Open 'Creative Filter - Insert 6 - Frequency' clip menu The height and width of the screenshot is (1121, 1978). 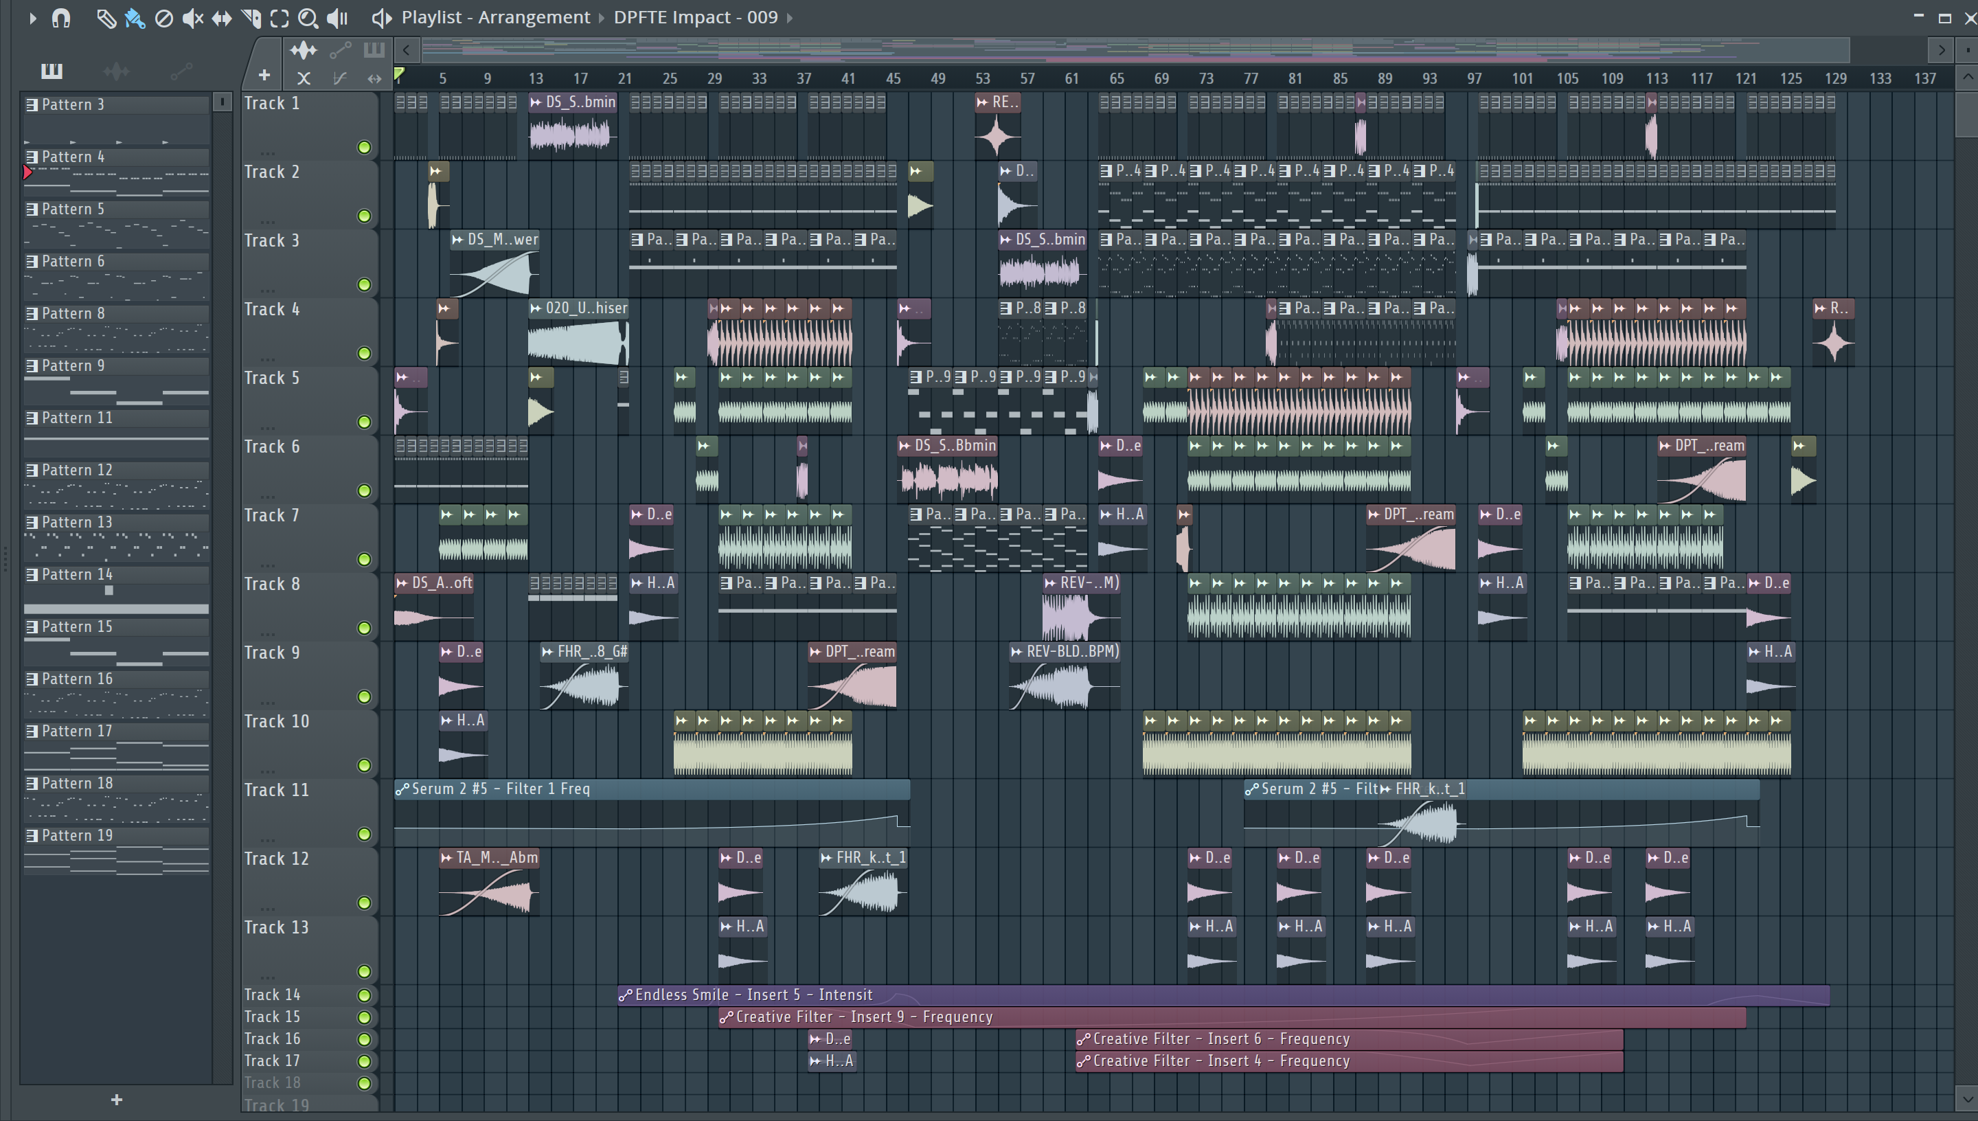tap(1084, 1039)
